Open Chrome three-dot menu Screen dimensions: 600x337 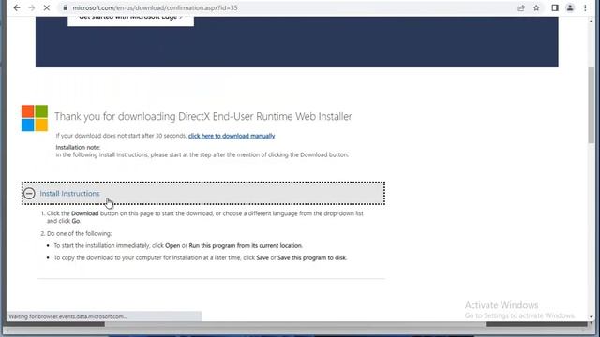click(x=585, y=7)
